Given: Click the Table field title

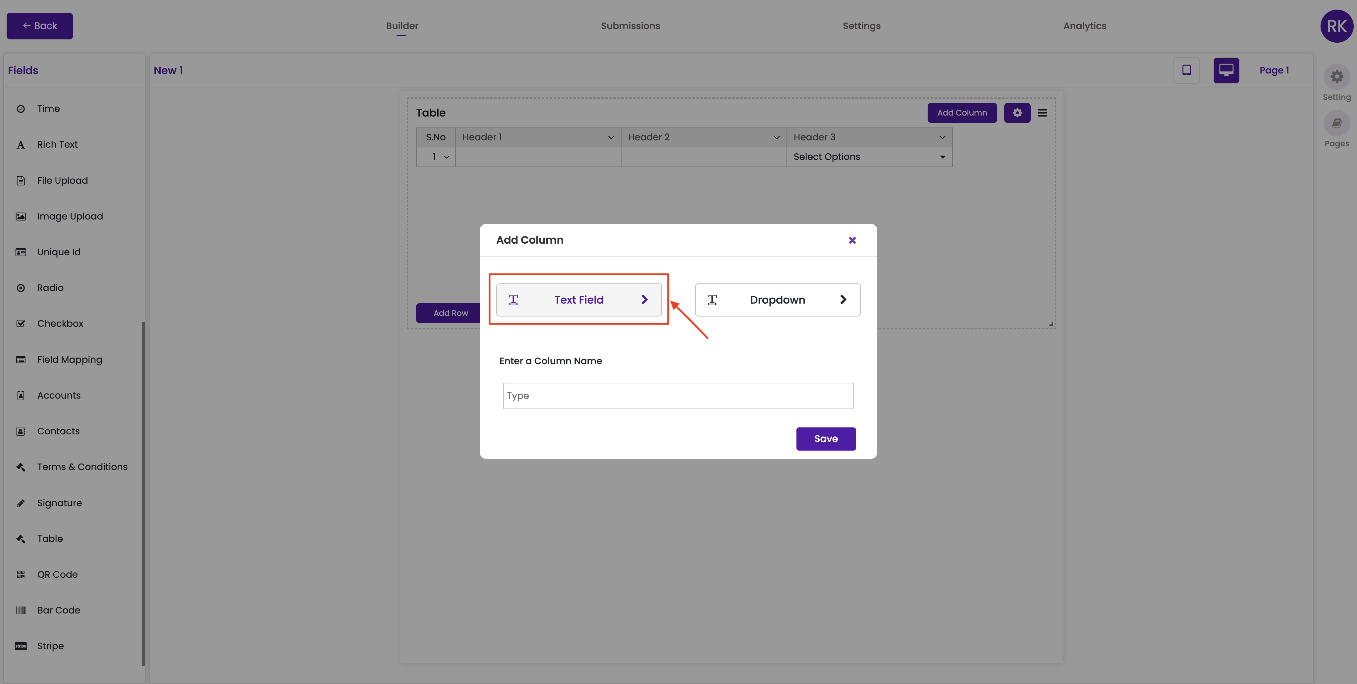Looking at the screenshot, I should 430,113.
